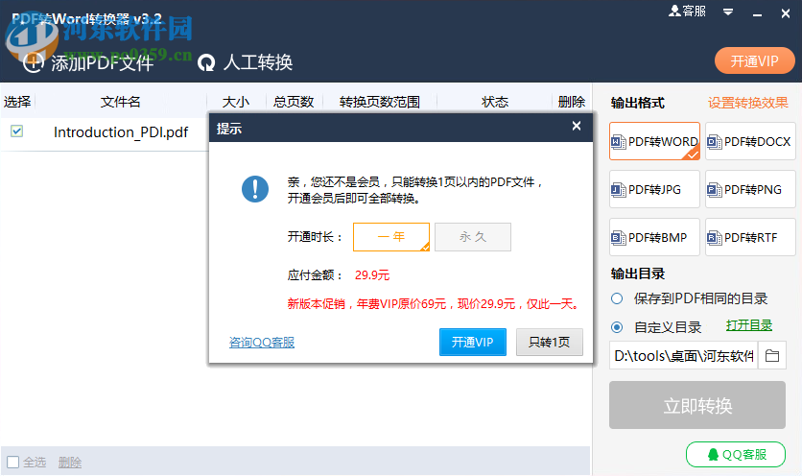Viewport: 802px width, 476px height.
Task: Click 转换页数范围 column header
Action: (x=380, y=102)
